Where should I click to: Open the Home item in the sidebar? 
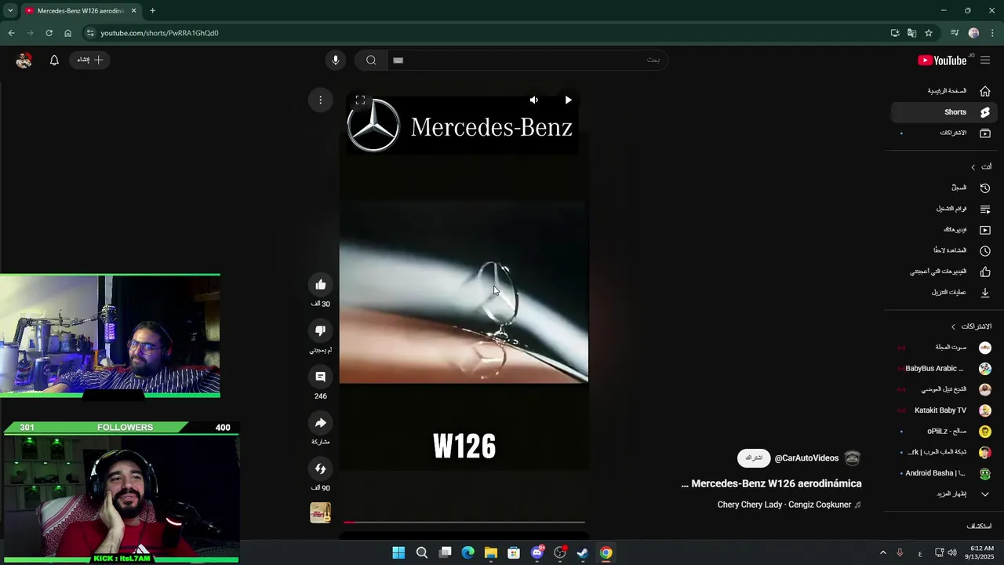click(944, 91)
